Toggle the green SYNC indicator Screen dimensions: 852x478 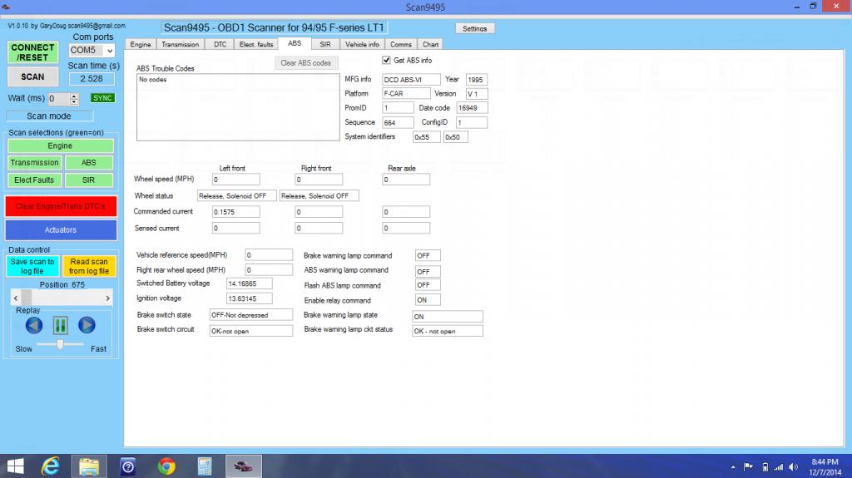[x=102, y=98]
